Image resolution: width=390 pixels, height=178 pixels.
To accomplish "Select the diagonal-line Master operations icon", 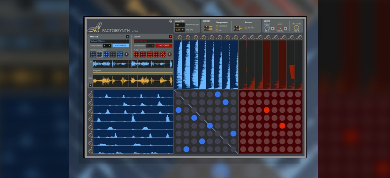I will point(120,55).
